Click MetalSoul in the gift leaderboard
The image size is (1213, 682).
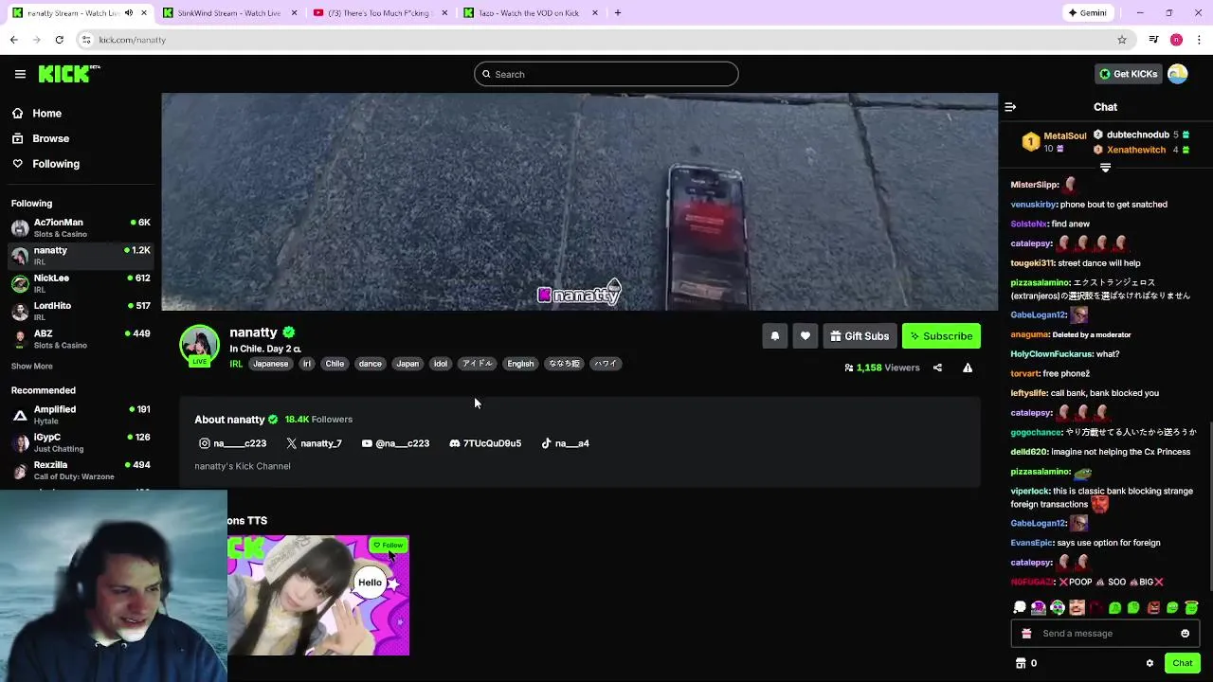[1065, 136]
